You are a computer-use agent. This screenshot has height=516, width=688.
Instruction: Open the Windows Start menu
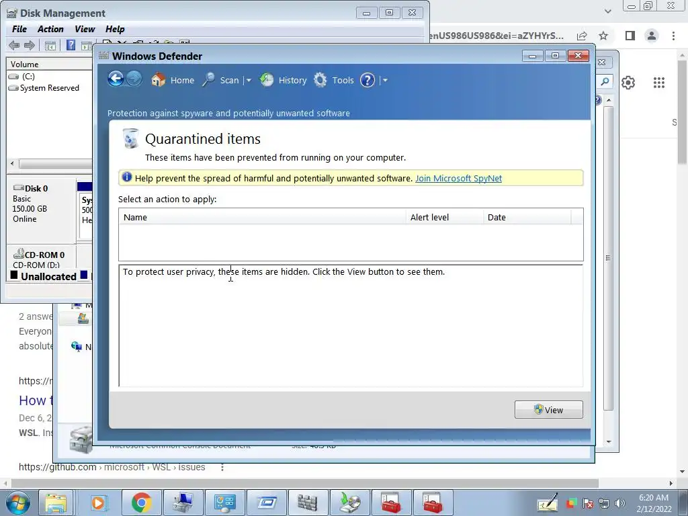(17, 503)
